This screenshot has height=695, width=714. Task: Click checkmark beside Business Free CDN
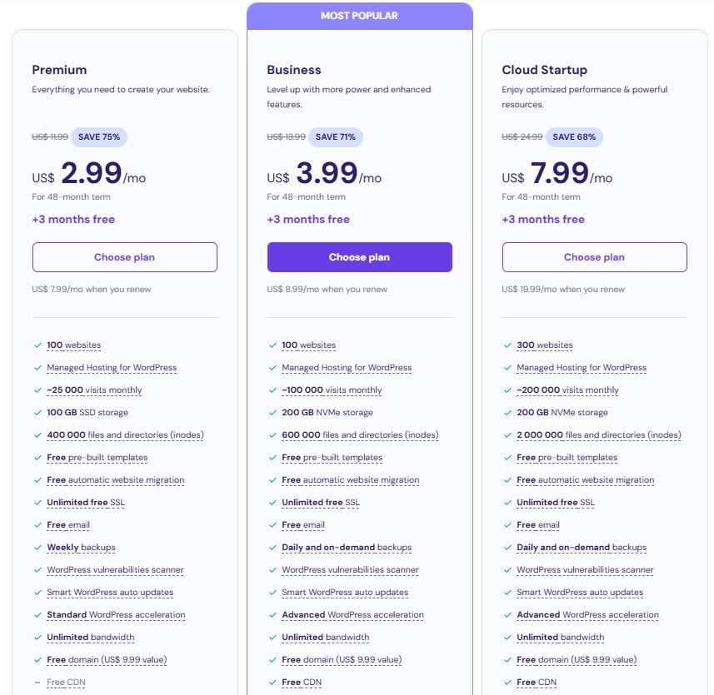point(272,683)
